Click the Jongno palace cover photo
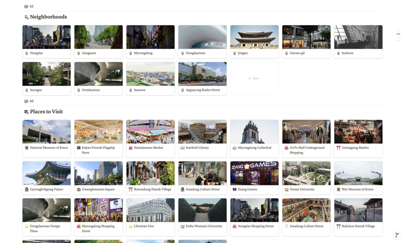 click(x=254, y=37)
